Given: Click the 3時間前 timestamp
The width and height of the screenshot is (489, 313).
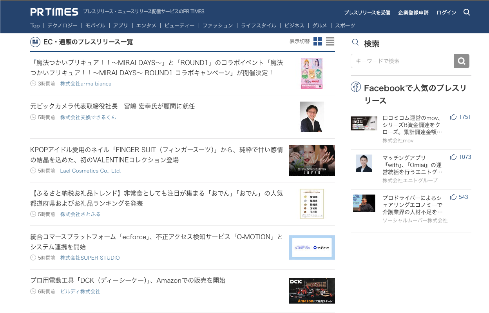Looking at the screenshot, I should coord(46,84).
